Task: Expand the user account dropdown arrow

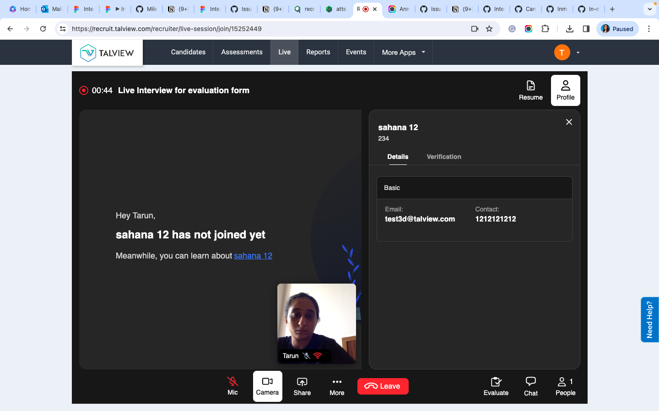Action: tap(578, 53)
